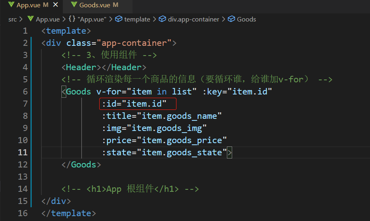370x221 pixels.
Task: Click the v-for="item in list" directive
Action: coord(146,92)
